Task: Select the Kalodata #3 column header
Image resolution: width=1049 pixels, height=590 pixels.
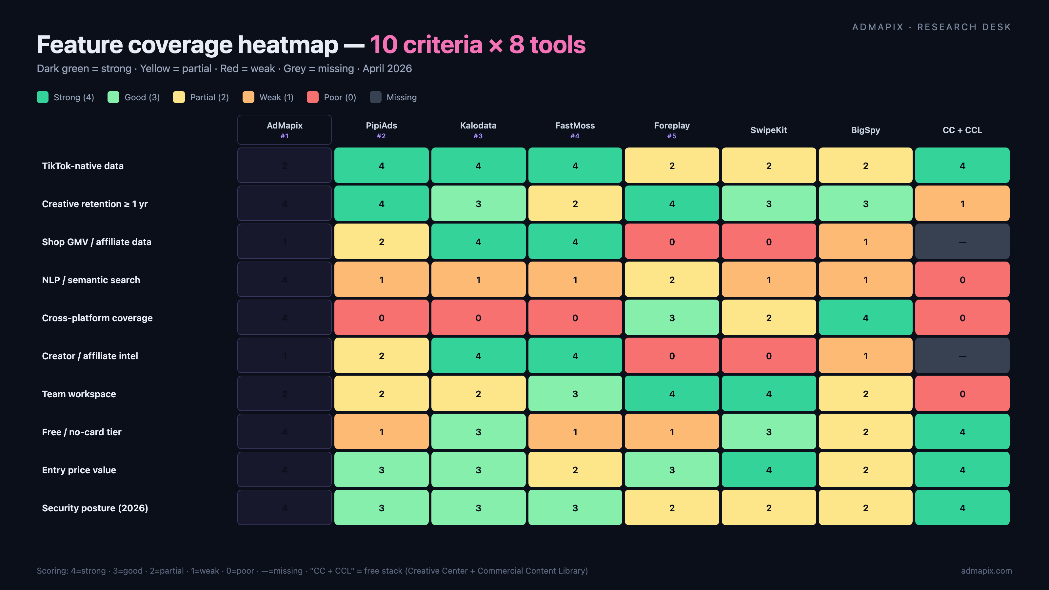Action: 478,130
